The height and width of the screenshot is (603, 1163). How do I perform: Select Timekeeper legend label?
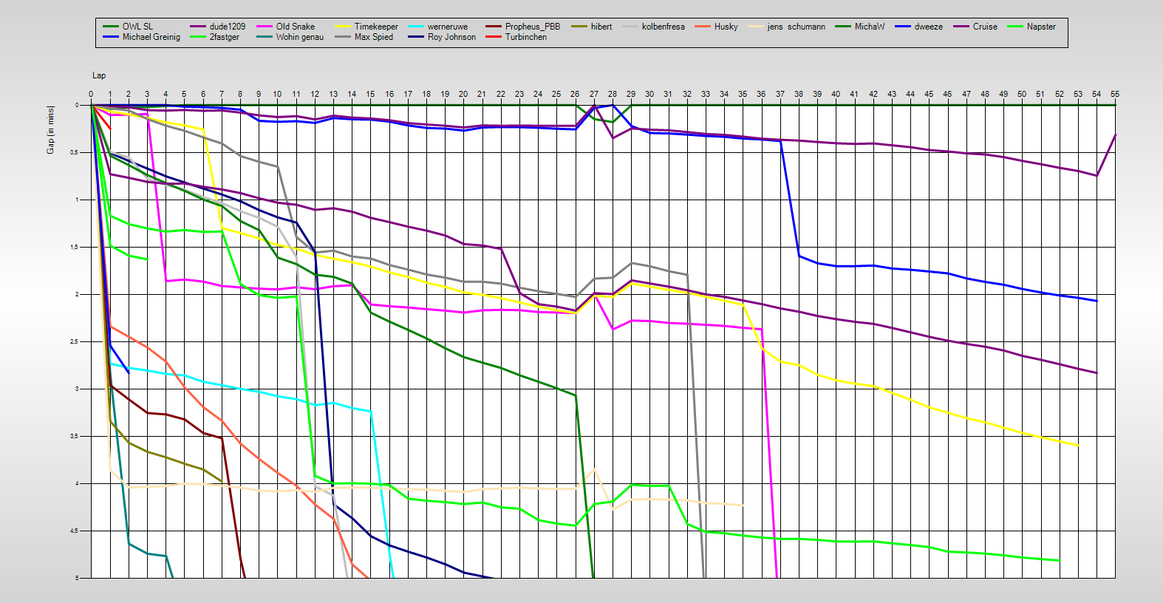click(x=376, y=27)
